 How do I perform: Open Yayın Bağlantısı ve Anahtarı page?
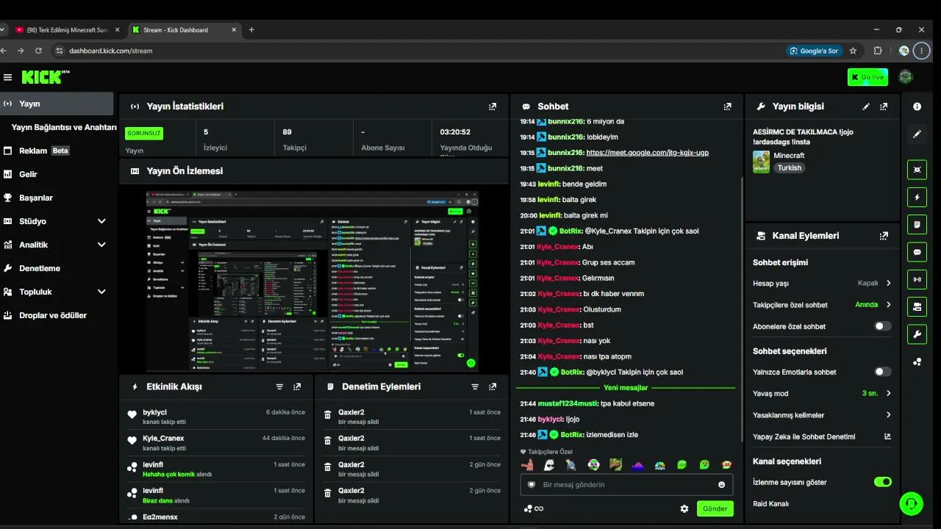[64, 127]
